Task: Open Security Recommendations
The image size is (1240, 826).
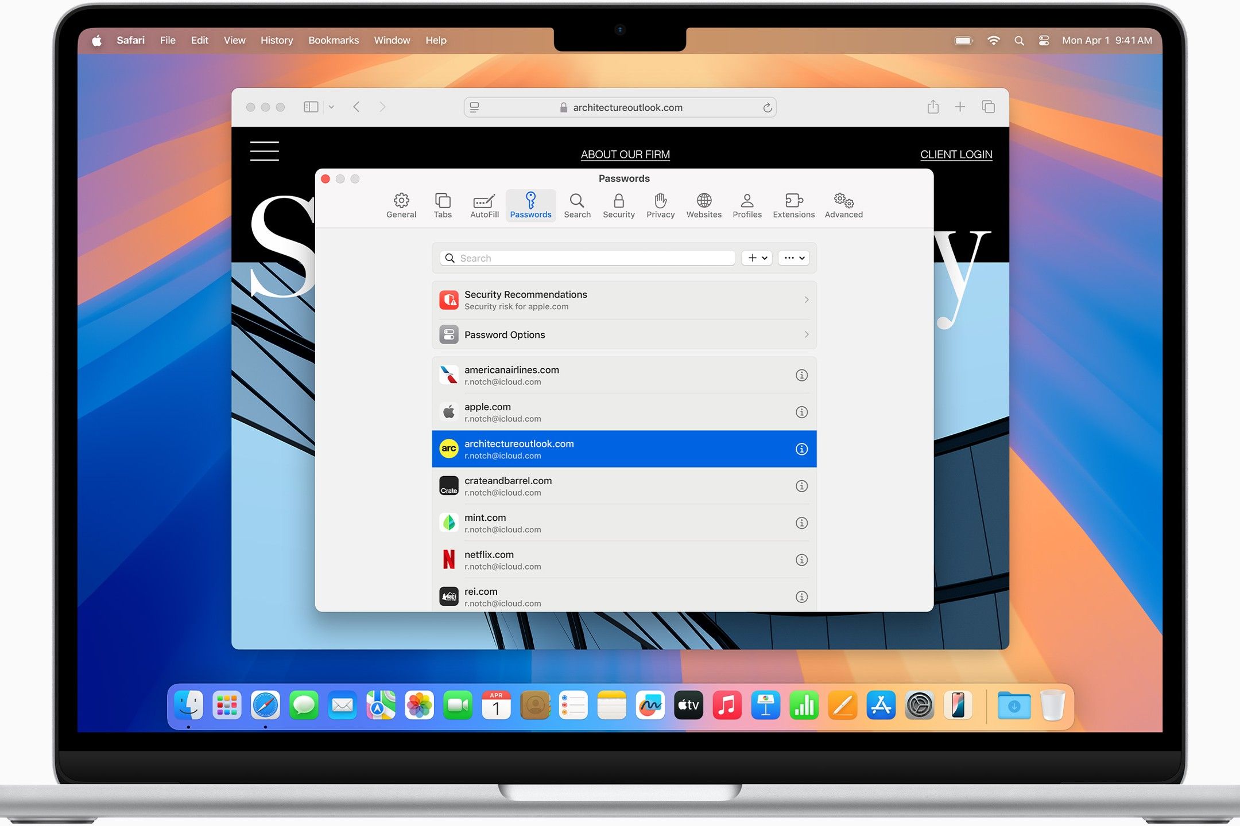Action: point(624,300)
